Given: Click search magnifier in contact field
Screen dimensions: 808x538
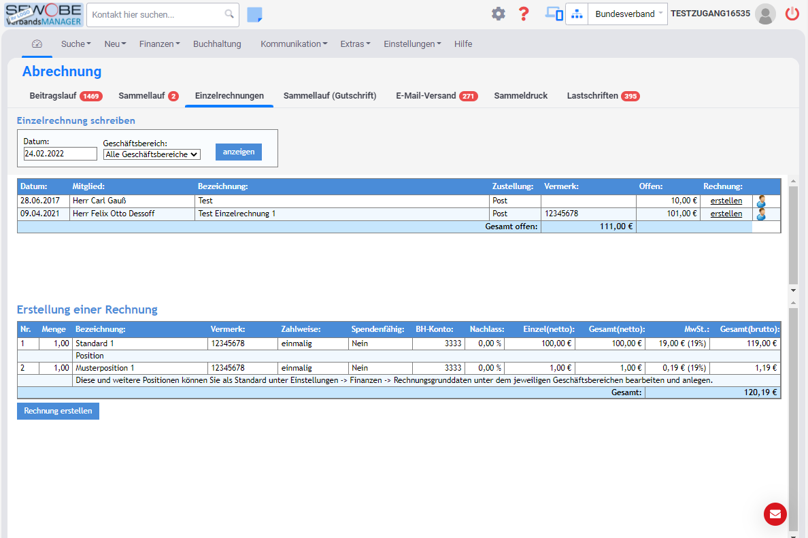Looking at the screenshot, I should [230, 14].
